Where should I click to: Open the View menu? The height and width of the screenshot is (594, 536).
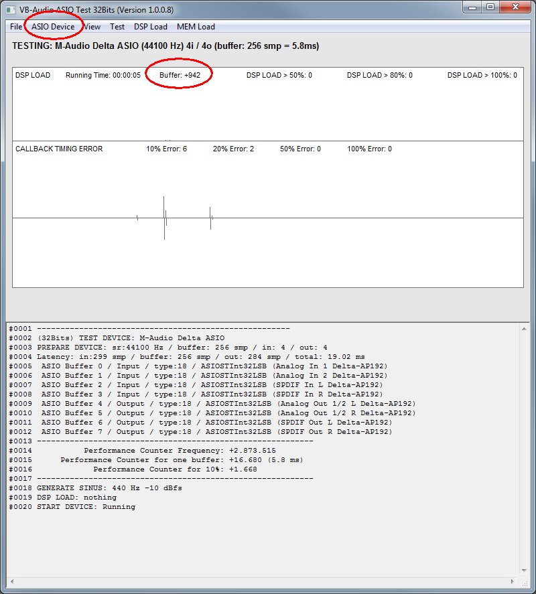click(x=92, y=27)
